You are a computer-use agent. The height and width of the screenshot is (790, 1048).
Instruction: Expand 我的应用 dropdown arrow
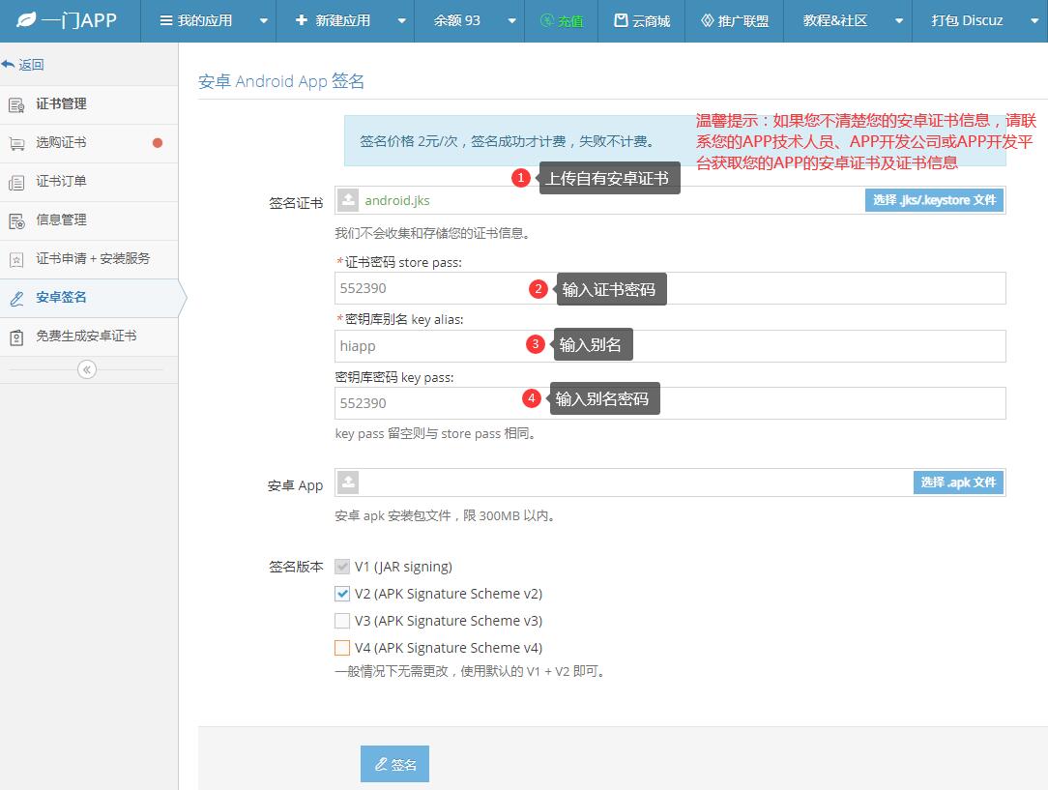pos(263,20)
